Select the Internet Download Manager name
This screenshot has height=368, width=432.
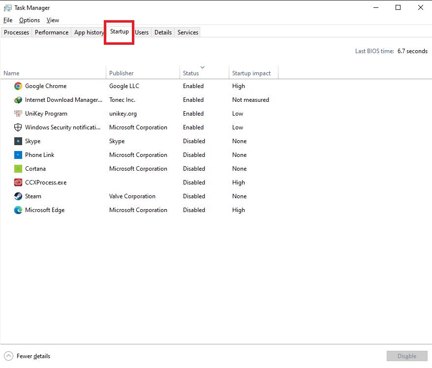[63, 100]
